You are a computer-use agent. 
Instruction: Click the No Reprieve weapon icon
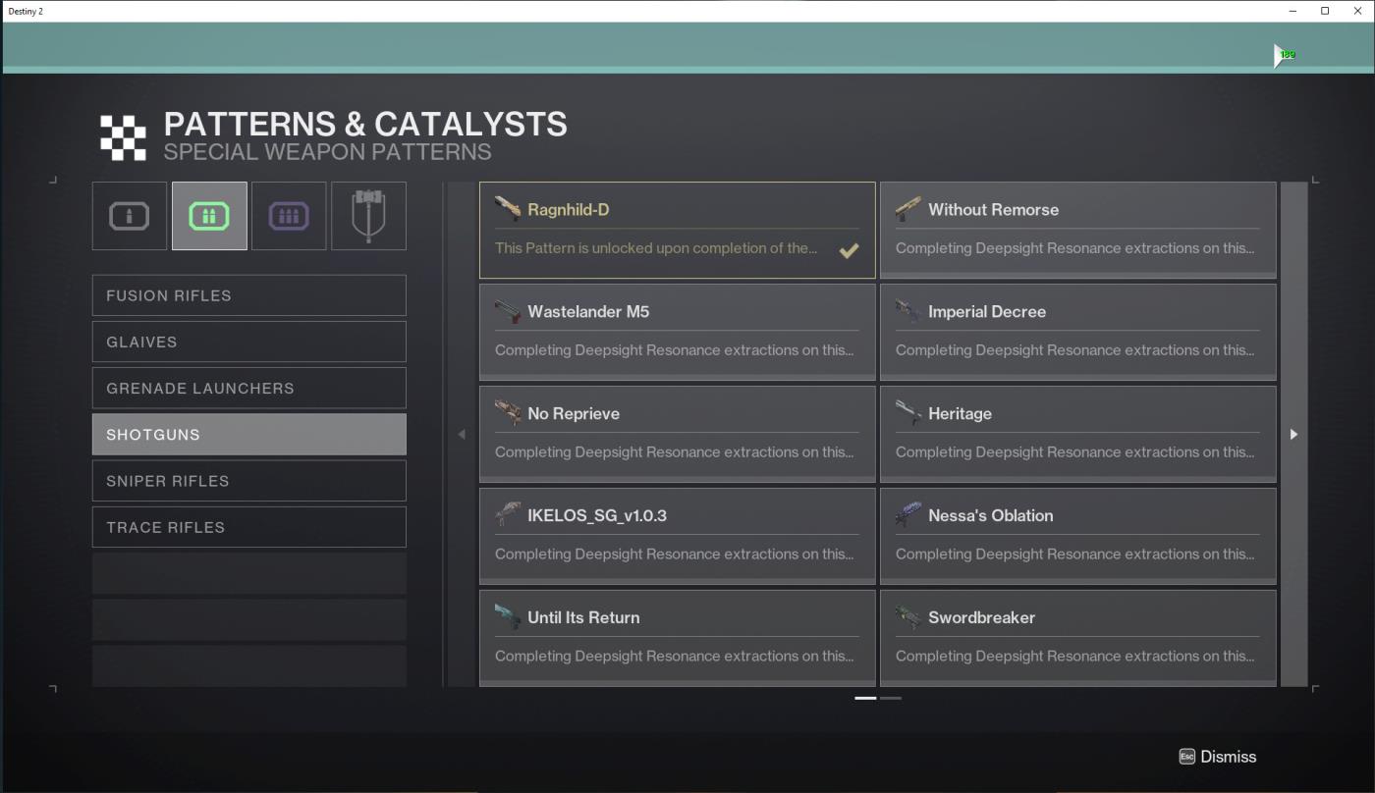tap(508, 413)
